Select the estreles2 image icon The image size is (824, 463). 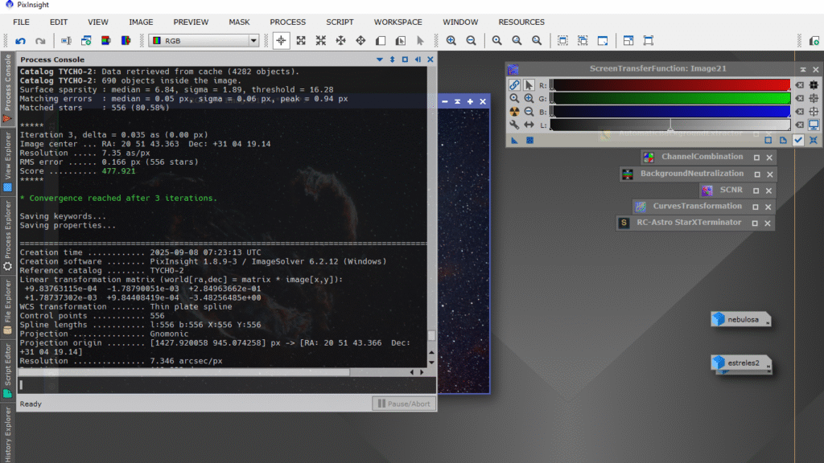(741, 363)
